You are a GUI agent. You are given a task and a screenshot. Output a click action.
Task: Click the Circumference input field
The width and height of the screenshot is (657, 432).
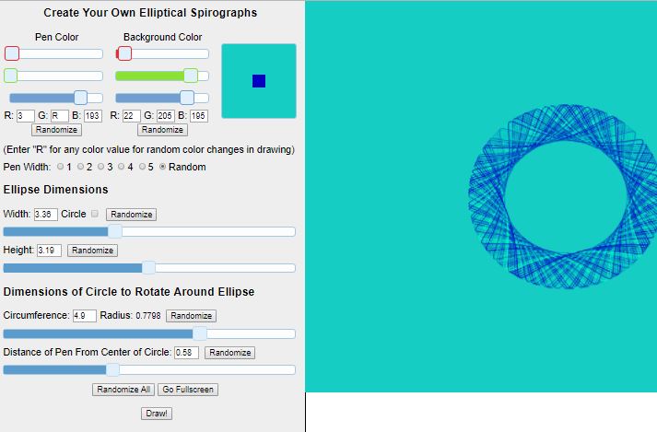pos(85,316)
